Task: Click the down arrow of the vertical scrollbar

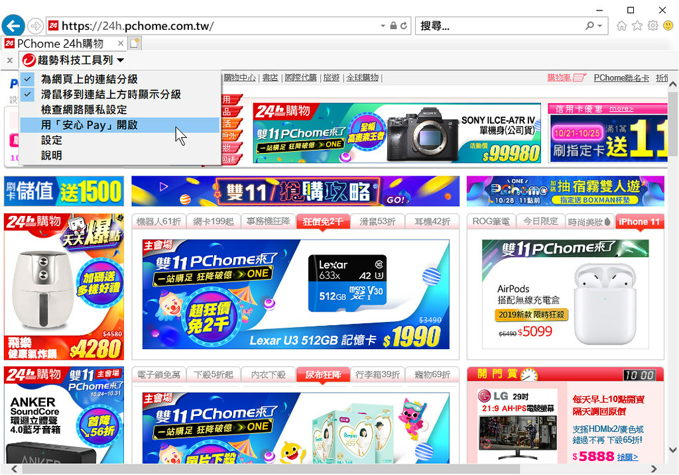Action: tap(672, 450)
